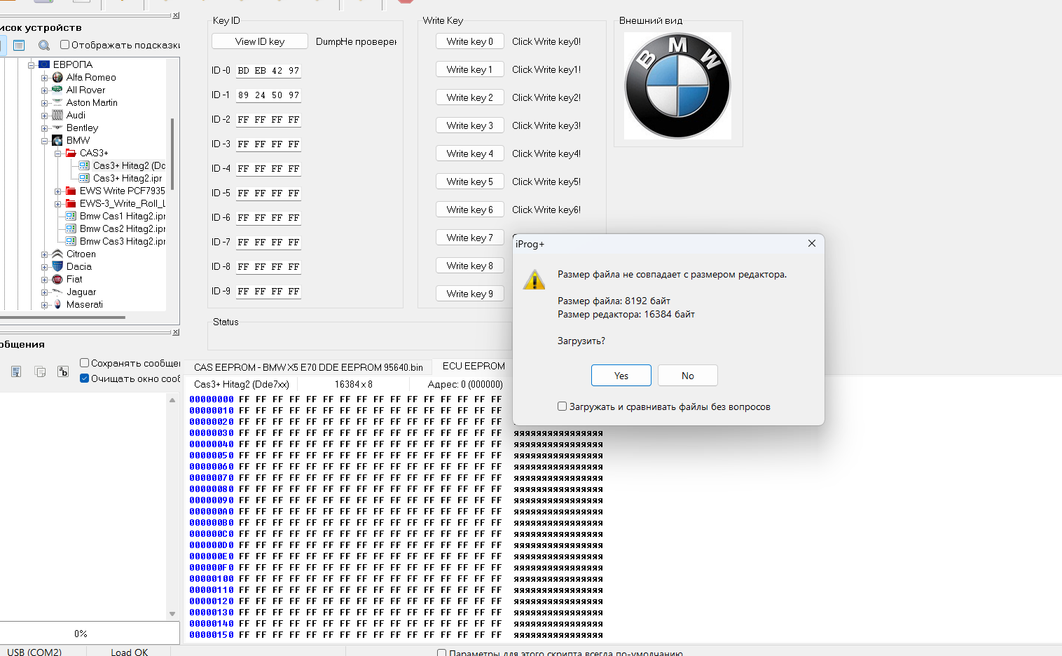Click the Write key 2 button
Screen dimensions: 1062x656
(469, 97)
